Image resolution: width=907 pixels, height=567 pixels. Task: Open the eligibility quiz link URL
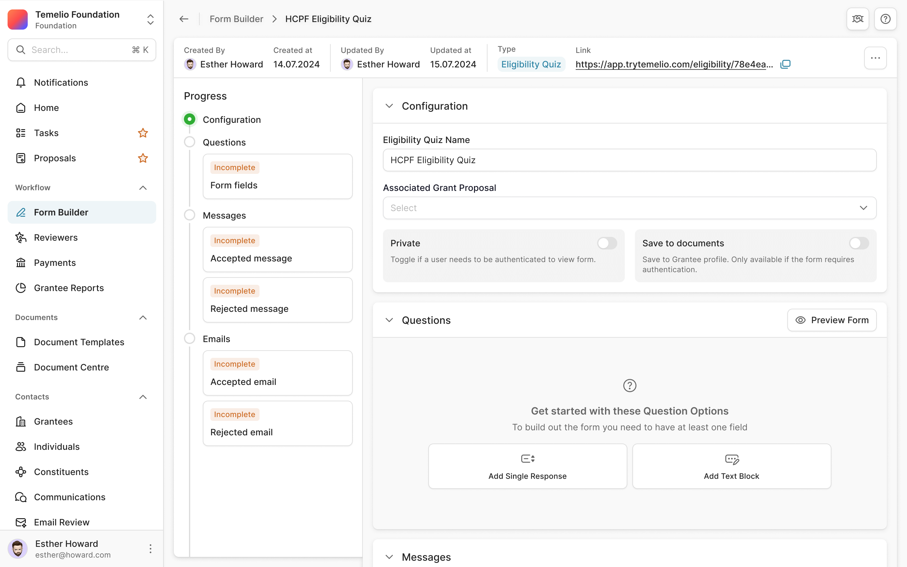674,64
